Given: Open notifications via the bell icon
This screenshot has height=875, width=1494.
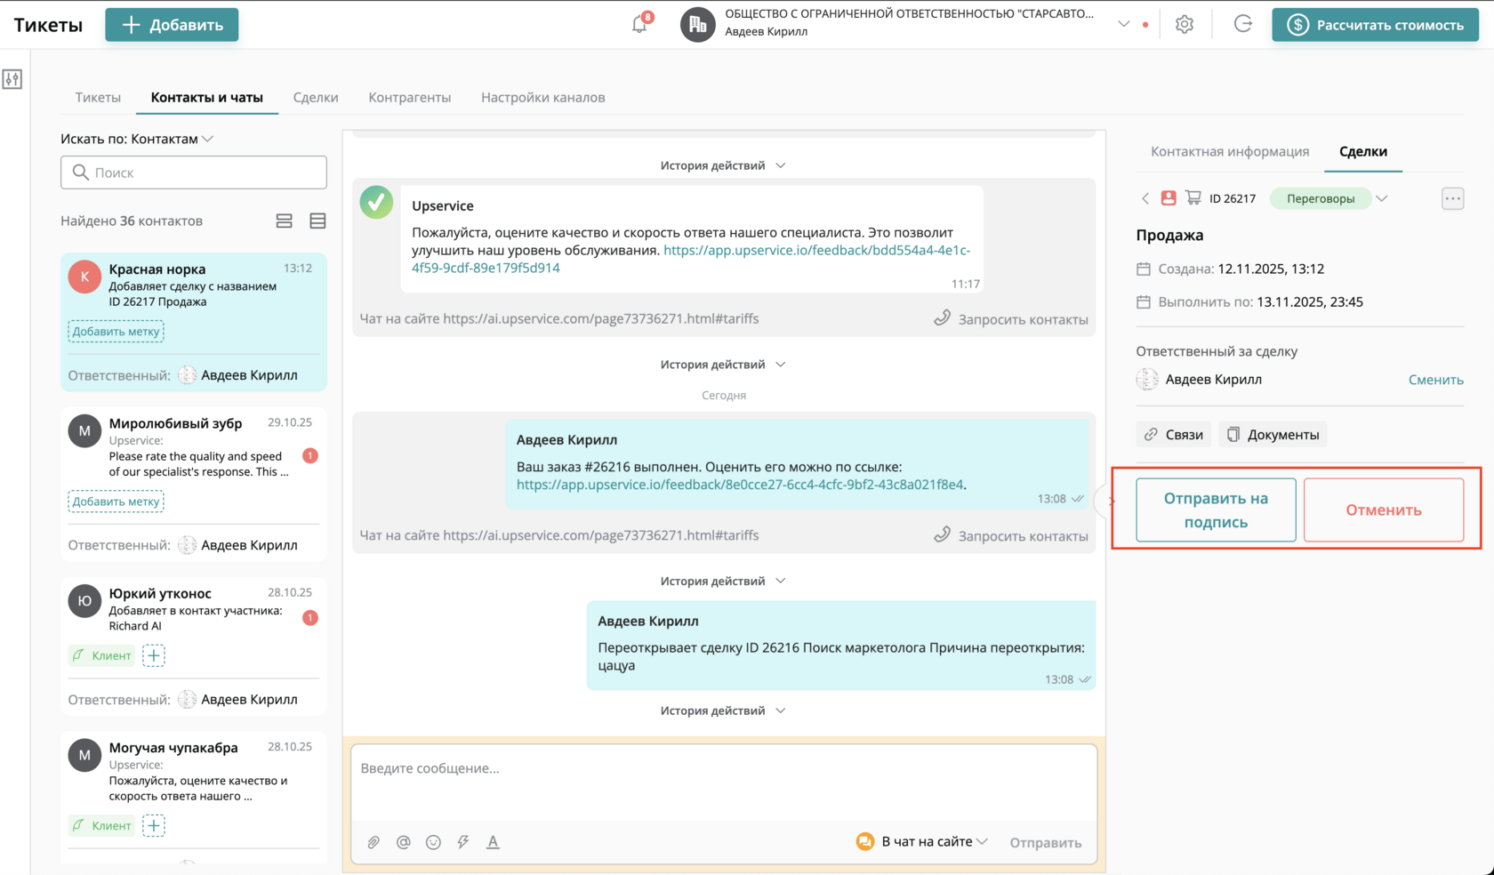Looking at the screenshot, I should (x=639, y=23).
